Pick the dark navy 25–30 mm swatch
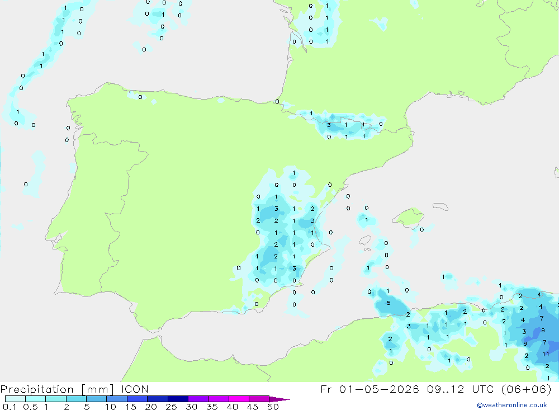The width and height of the screenshot is (559, 410). pyautogui.click(x=178, y=399)
